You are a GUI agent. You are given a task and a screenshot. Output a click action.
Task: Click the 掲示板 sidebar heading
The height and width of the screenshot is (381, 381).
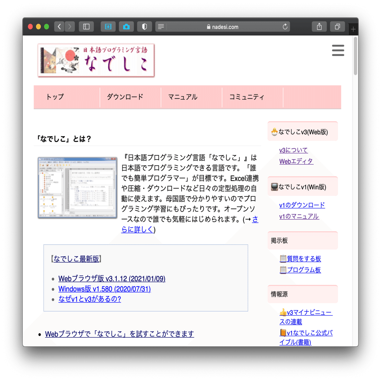tap(302, 241)
